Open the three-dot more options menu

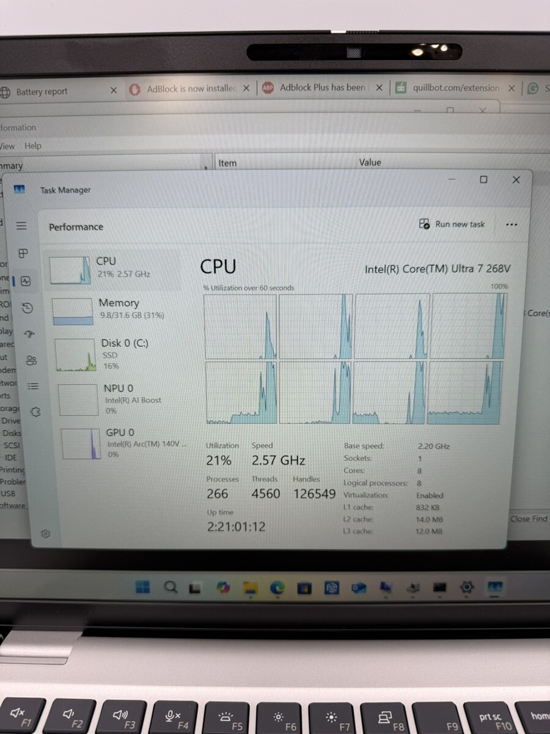pyautogui.click(x=512, y=224)
